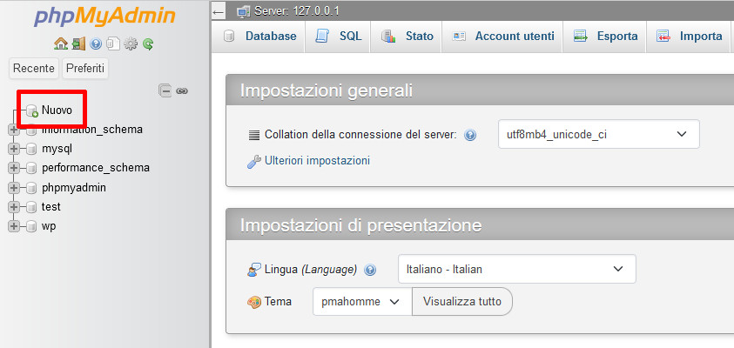This screenshot has width=734, height=348.
Task: Click Server: 127.0.0.1 breadcrumb link
Action: [297, 11]
